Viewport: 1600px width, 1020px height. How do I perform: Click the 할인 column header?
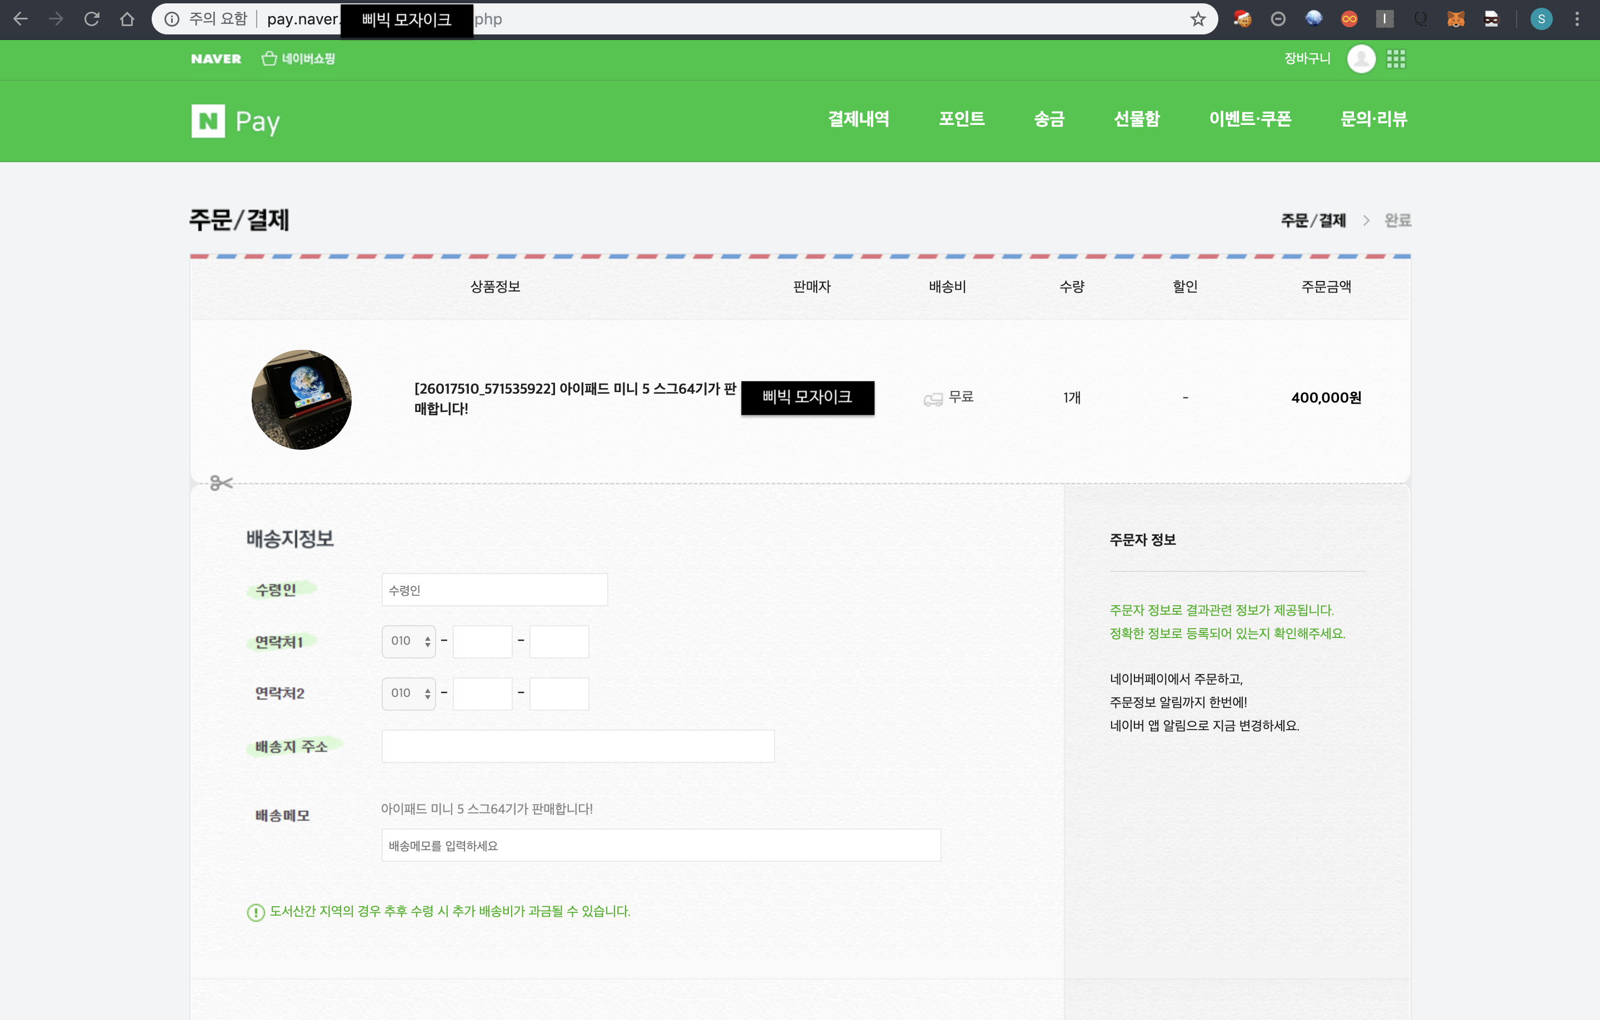tap(1184, 287)
